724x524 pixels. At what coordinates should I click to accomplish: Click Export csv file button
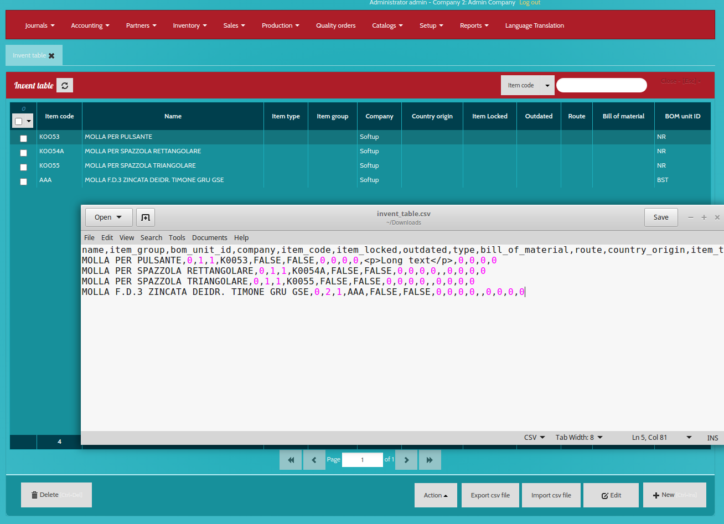point(490,495)
